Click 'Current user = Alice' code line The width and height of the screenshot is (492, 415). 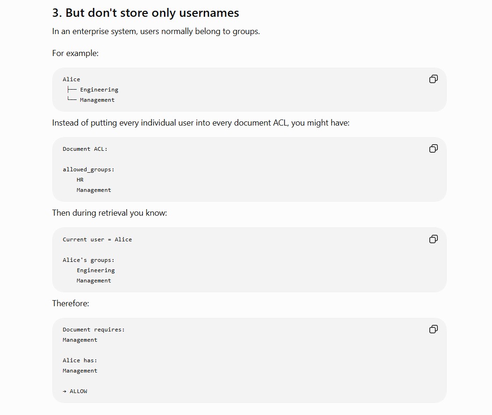click(97, 239)
